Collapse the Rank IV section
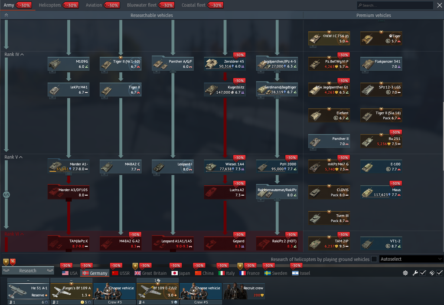This screenshot has height=305, width=444. pyautogui.click(x=14, y=54)
